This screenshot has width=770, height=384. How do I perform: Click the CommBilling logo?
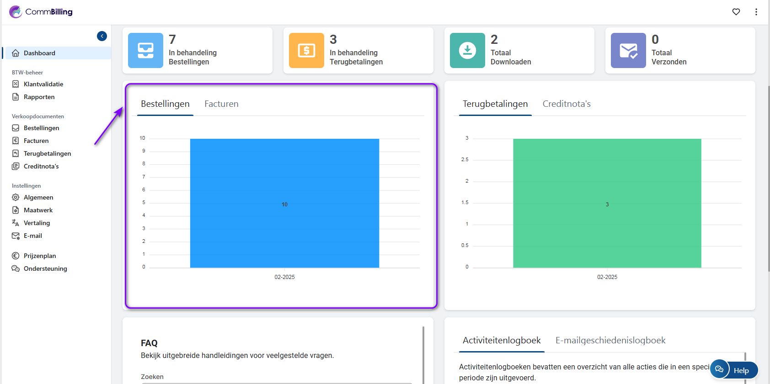click(41, 12)
